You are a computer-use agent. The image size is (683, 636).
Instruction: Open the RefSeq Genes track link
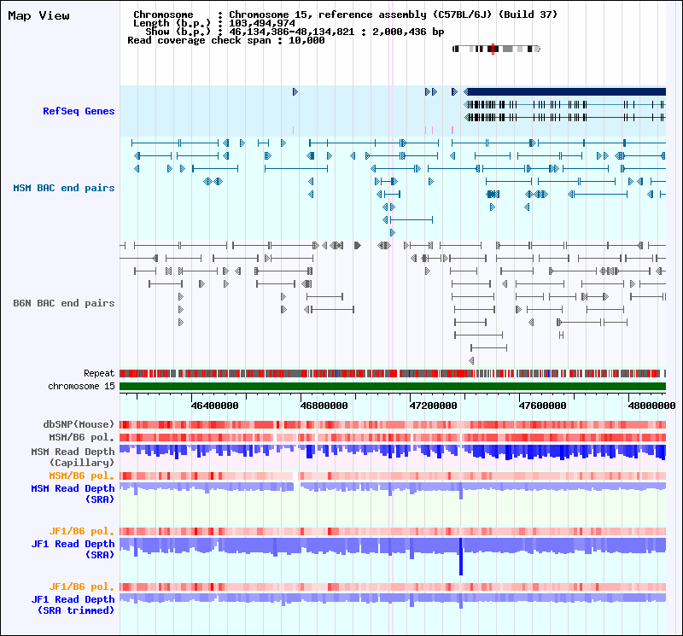pos(79,111)
